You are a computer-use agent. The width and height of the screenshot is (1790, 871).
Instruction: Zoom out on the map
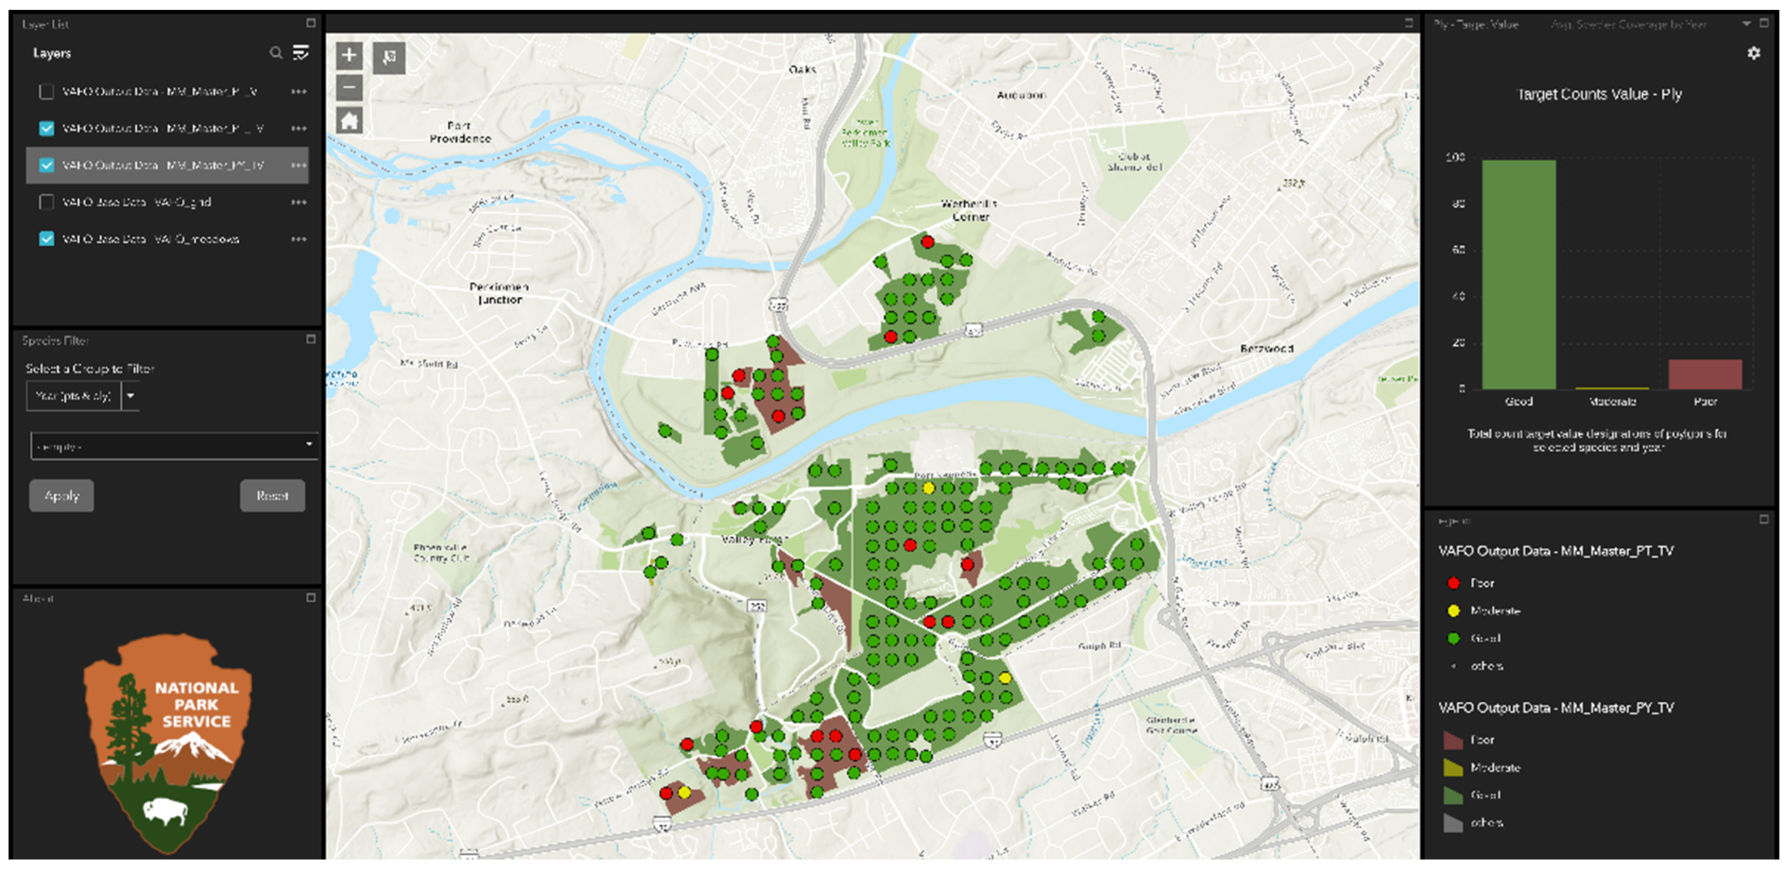[x=349, y=88]
